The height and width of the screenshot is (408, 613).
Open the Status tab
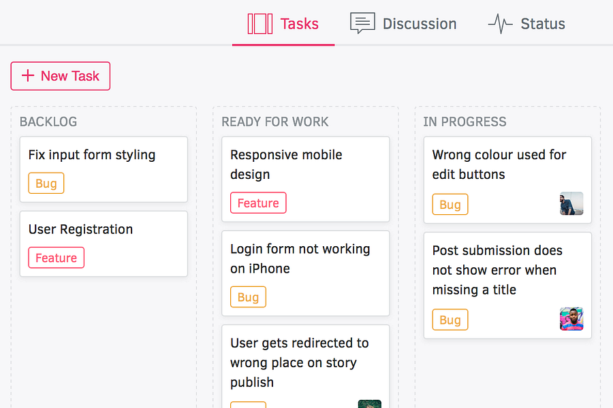(526, 24)
